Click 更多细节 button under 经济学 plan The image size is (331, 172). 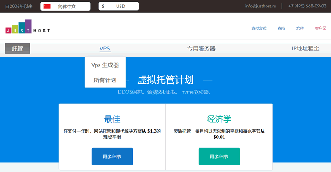click(x=219, y=157)
